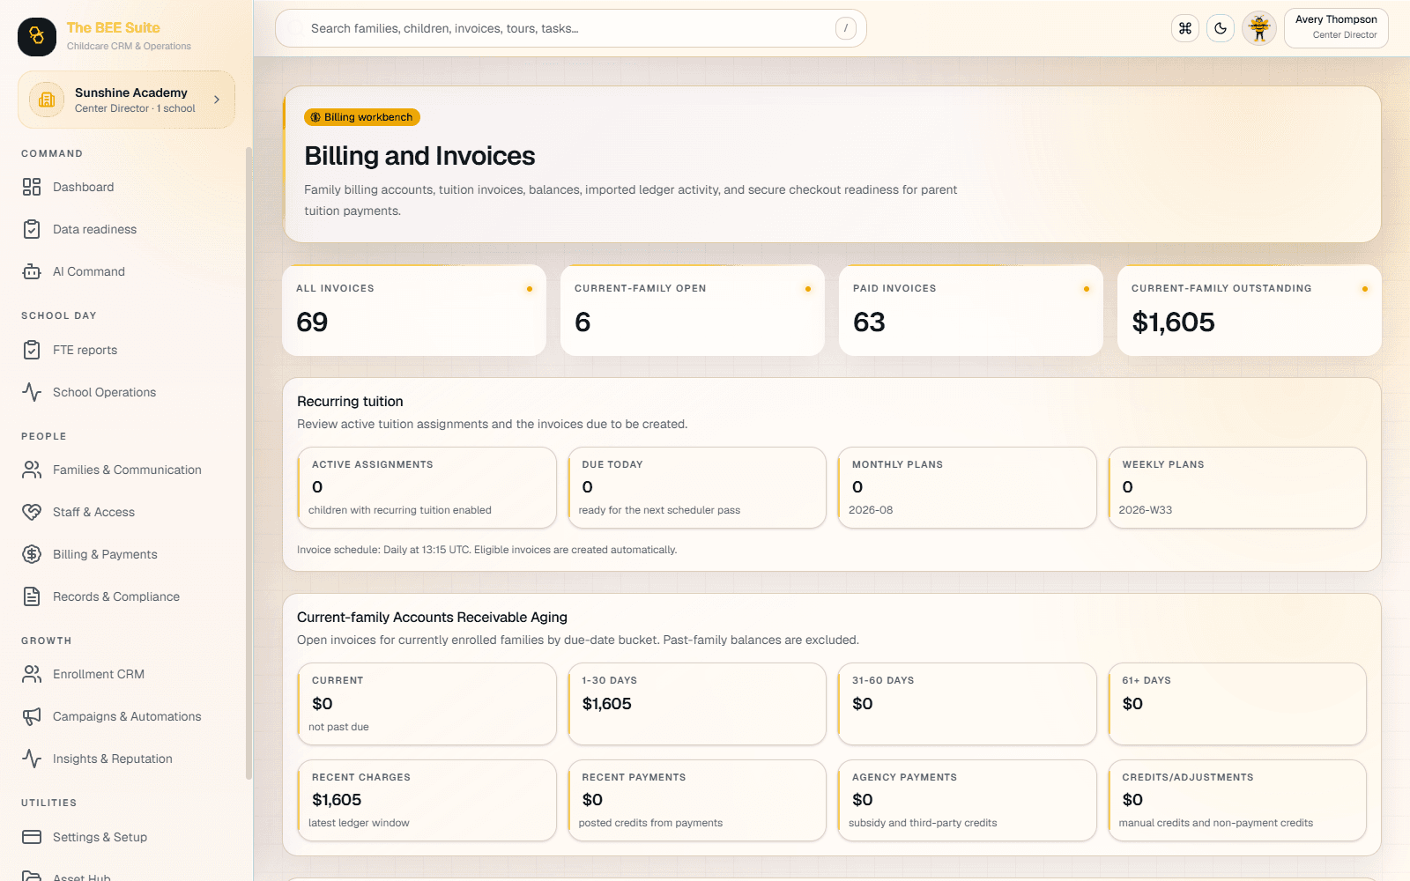This screenshot has width=1410, height=881.
Task: Open Staff & Access
Action: pyautogui.click(x=127, y=512)
